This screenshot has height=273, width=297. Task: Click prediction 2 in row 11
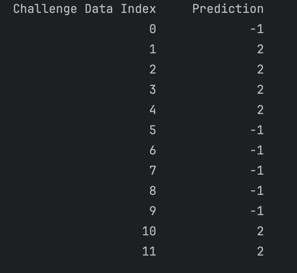tap(260, 251)
